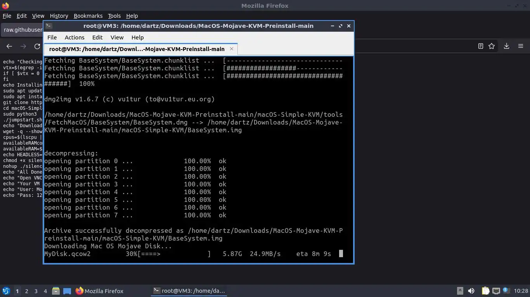Screen dimensions: 530x297
Task: Minimize the terminal window
Action: point(333,26)
